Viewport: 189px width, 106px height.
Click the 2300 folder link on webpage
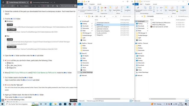coord(14,19)
